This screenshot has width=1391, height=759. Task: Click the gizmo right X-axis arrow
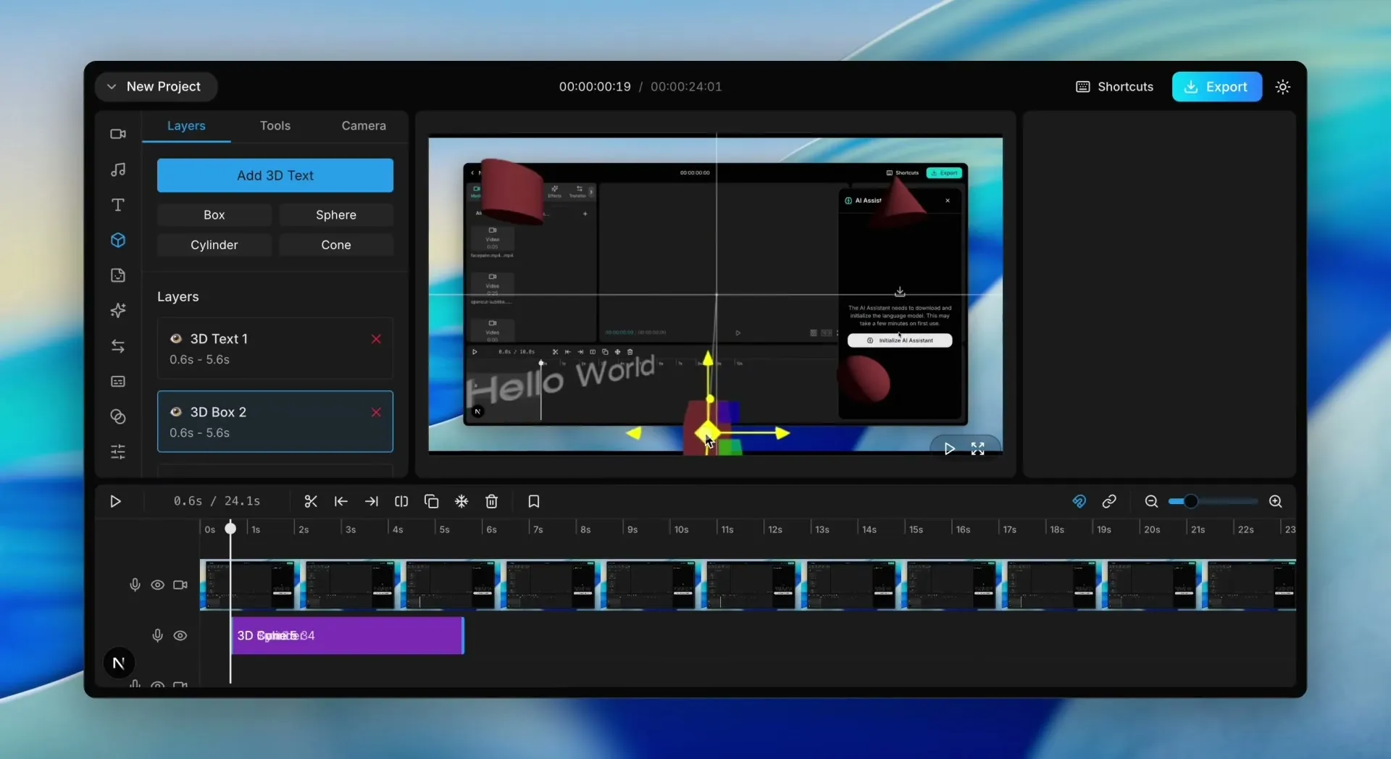point(782,433)
